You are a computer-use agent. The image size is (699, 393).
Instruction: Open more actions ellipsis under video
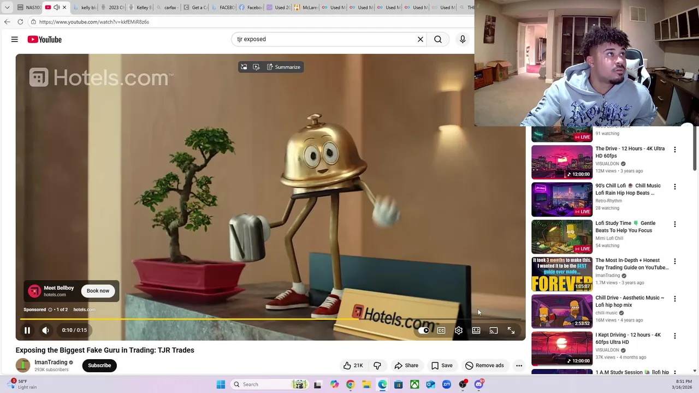(x=519, y=366)
